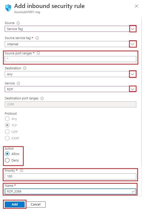Click the Name field containing RDP_3389
The width and height of the screenshot is (142, 212).
click(x=71, y=191)
